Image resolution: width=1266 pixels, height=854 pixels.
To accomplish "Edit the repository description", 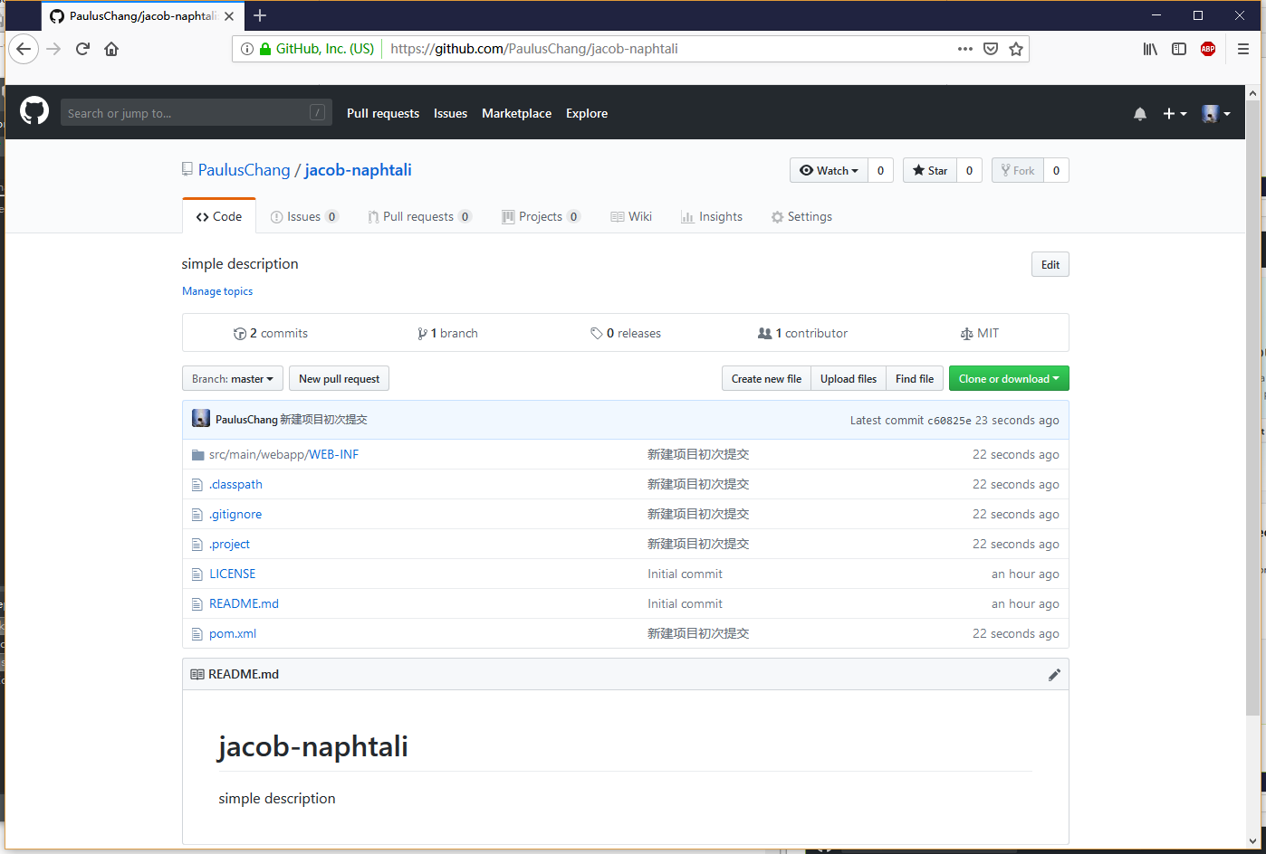I will tap(1050, 264).
